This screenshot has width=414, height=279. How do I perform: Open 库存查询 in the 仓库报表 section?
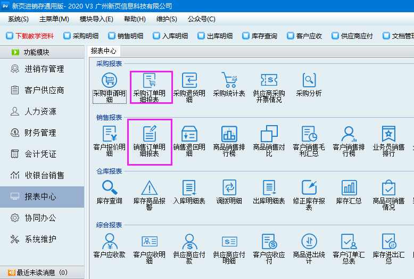109,192
